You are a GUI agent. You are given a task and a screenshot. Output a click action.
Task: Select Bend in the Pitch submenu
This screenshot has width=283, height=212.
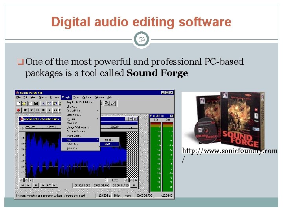[109, 140]
